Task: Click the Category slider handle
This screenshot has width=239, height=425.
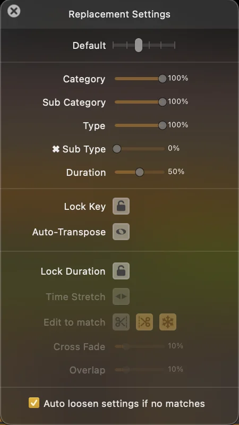Action: click(x=163, y=79)
